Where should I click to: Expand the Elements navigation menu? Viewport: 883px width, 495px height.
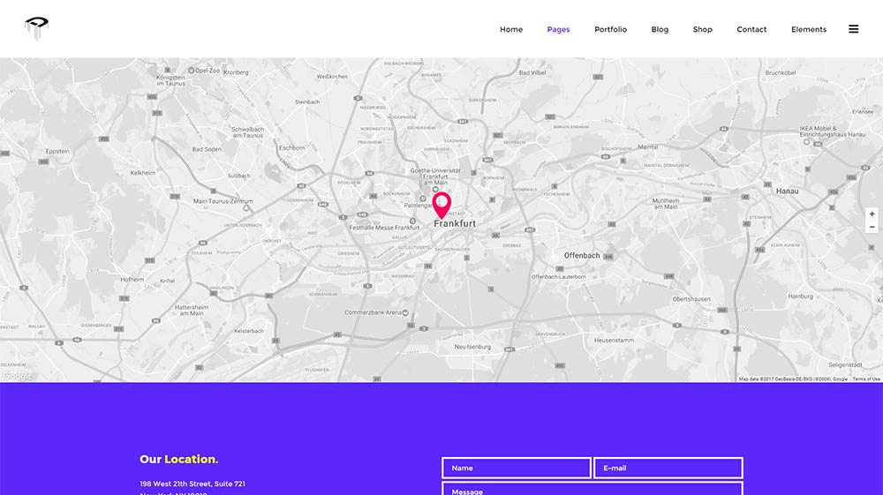coord(808,29)
